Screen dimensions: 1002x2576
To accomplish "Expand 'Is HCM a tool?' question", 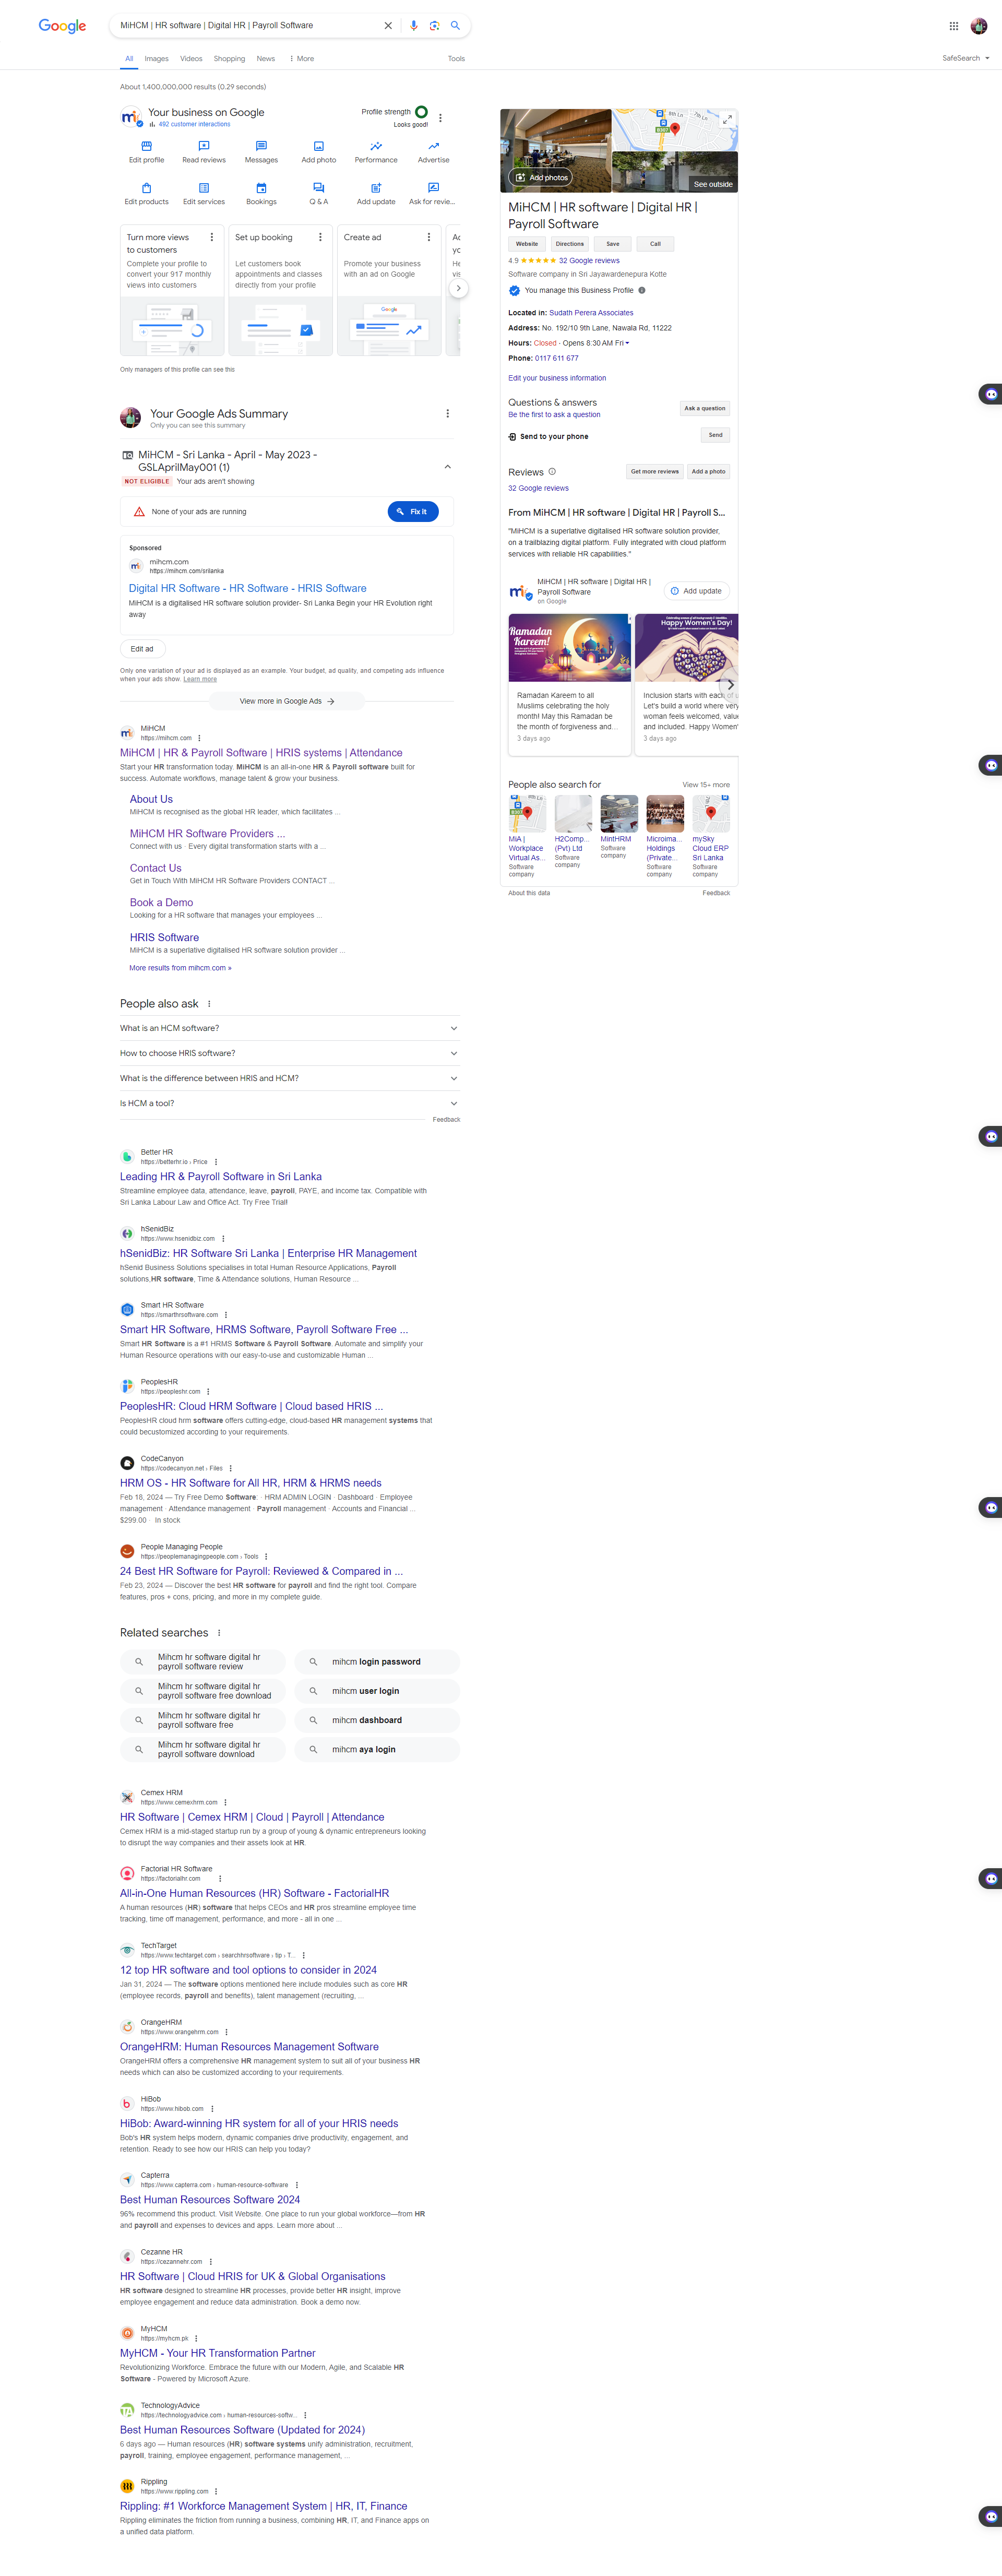I will pos(289,1103).
